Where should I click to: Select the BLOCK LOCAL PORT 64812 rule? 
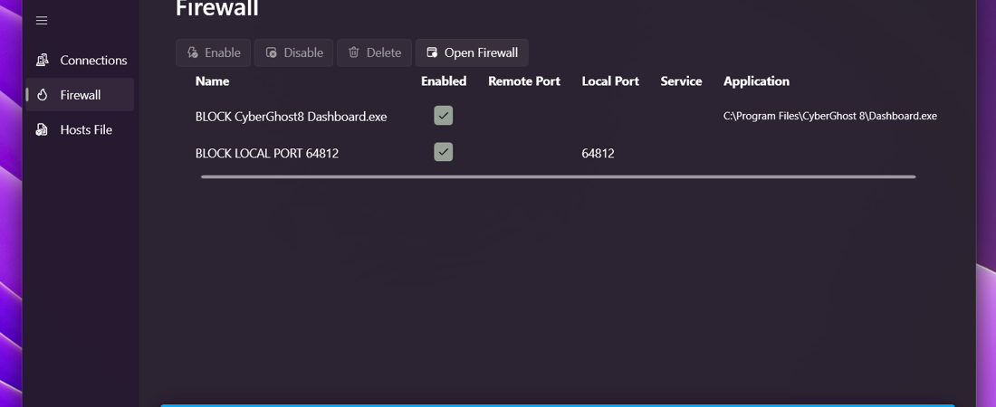pos(267,154)
